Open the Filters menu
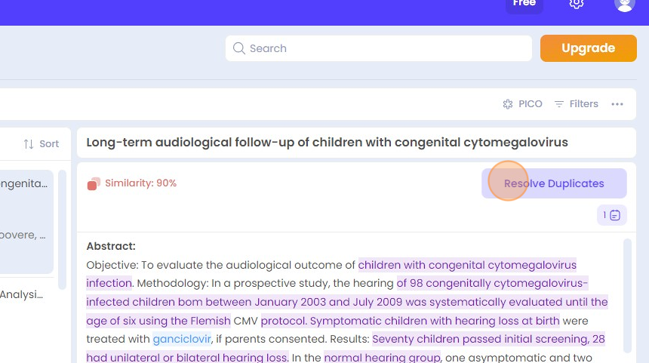The height and width of the screenshot is (363, 649). pos(577,104)
